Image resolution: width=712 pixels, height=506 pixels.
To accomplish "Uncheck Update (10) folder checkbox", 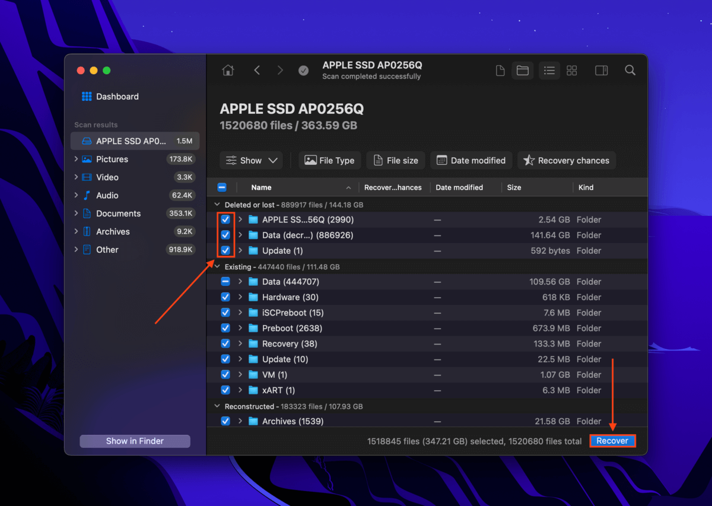I will click(225, 359).
